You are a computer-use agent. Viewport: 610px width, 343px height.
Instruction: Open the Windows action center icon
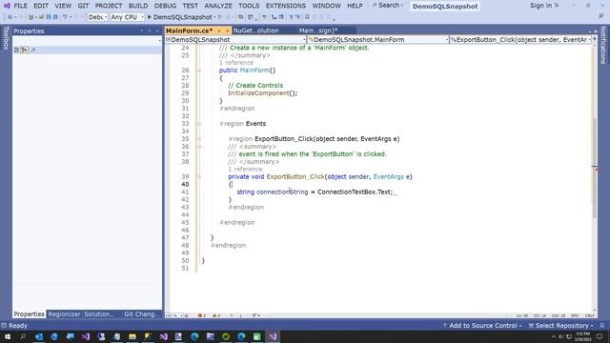600,336
